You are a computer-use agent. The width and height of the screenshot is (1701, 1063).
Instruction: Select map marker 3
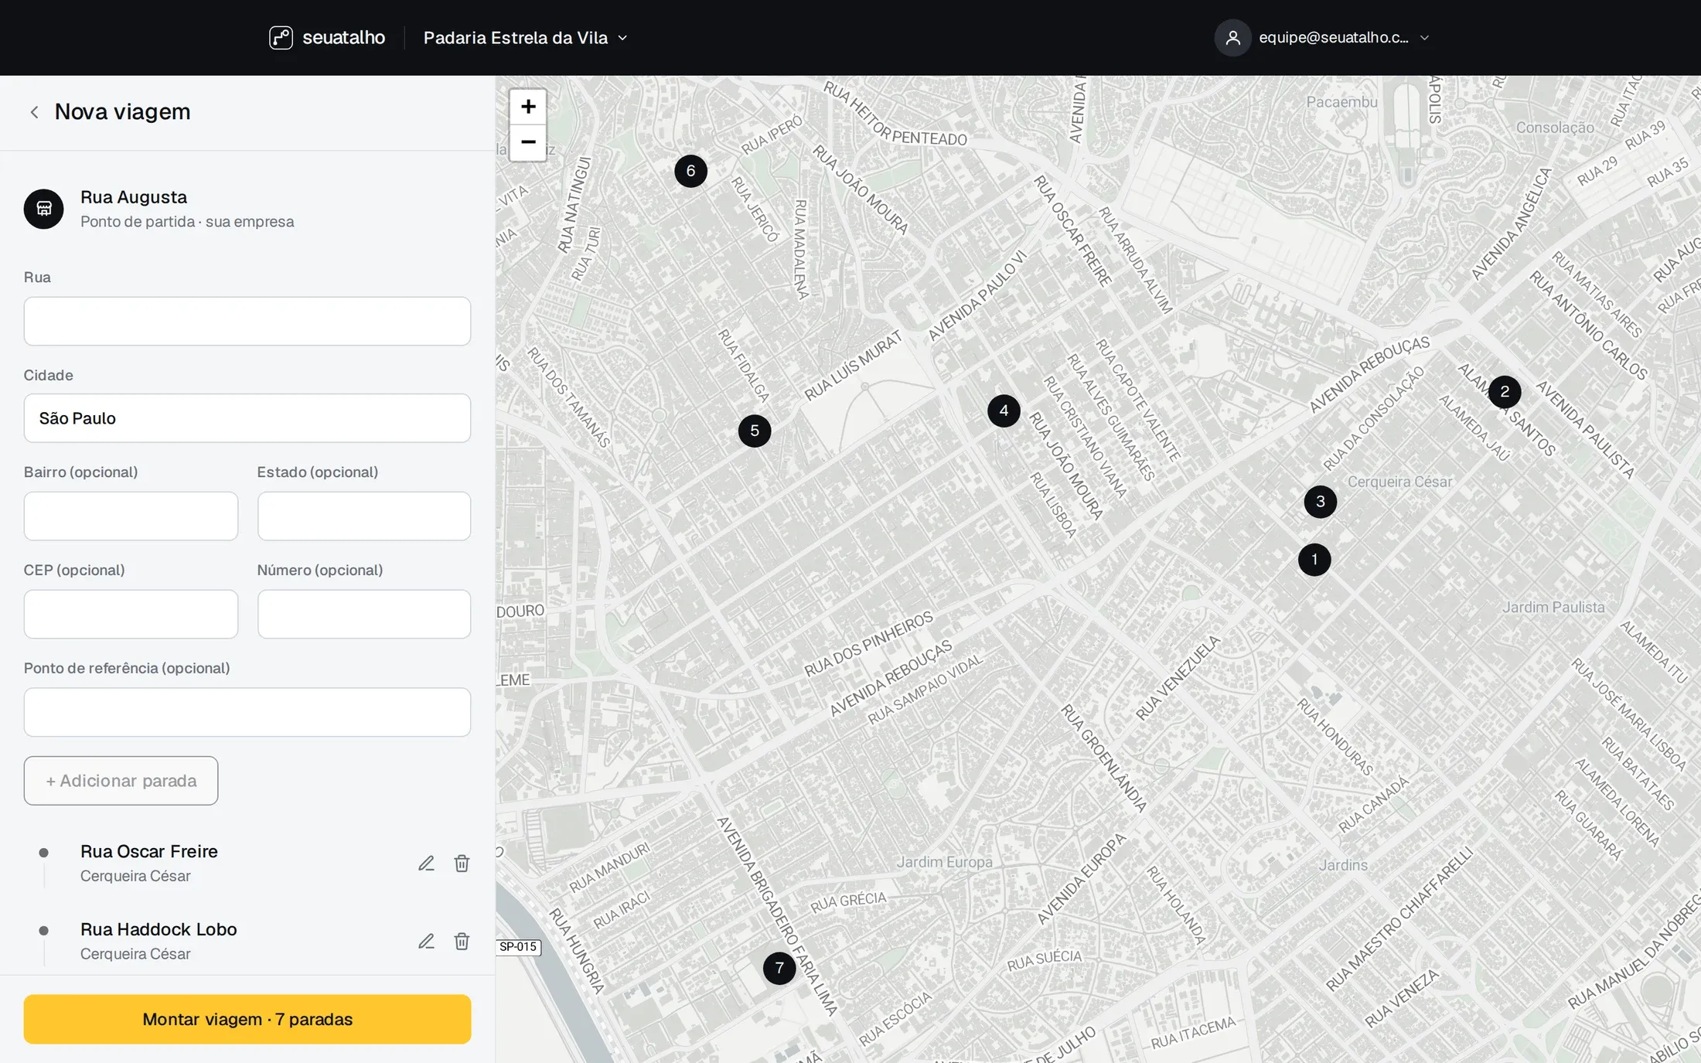[x=1321, y=502]
